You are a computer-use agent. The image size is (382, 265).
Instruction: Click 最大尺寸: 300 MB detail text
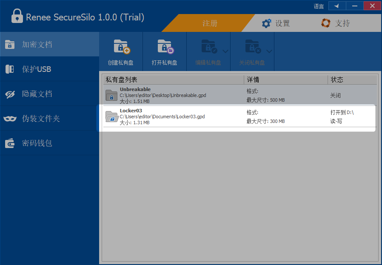pos(265,121)
